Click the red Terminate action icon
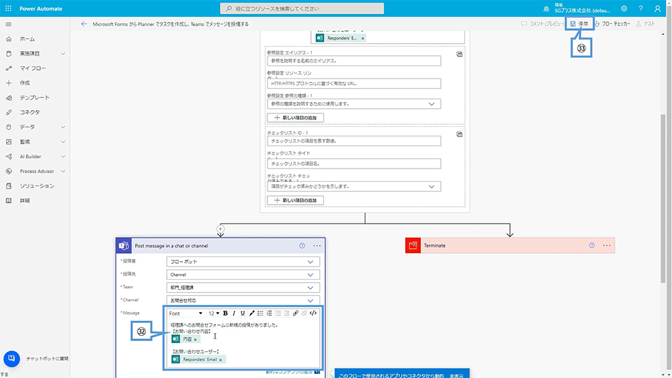Screen dimensions: 672x378 pyautogui.click(x=413, y=245)
